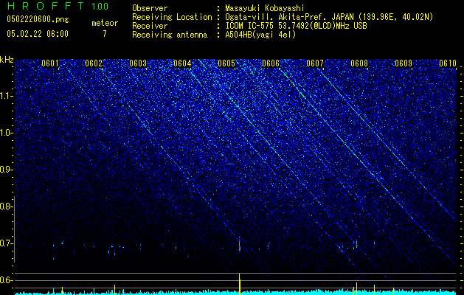
Task: Click the date stamp 05.02.22 06:00
Action: [38, 34]
